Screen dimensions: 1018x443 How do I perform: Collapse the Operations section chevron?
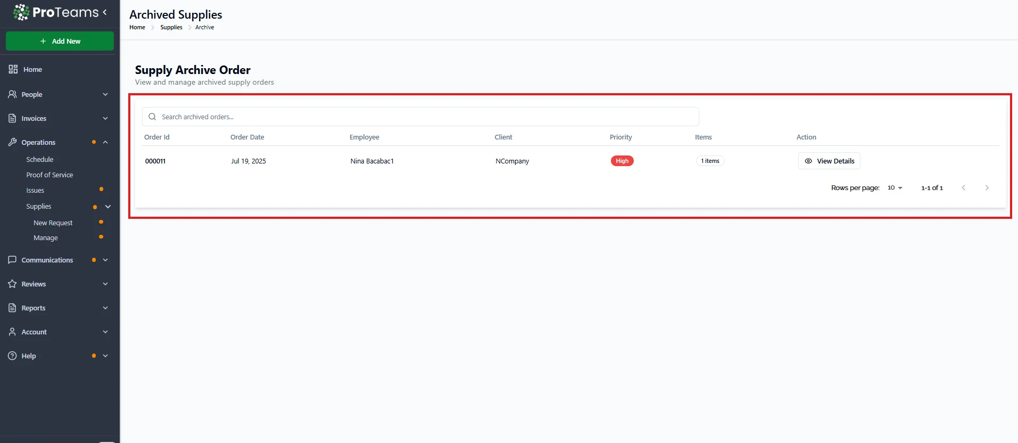point(105,142)
